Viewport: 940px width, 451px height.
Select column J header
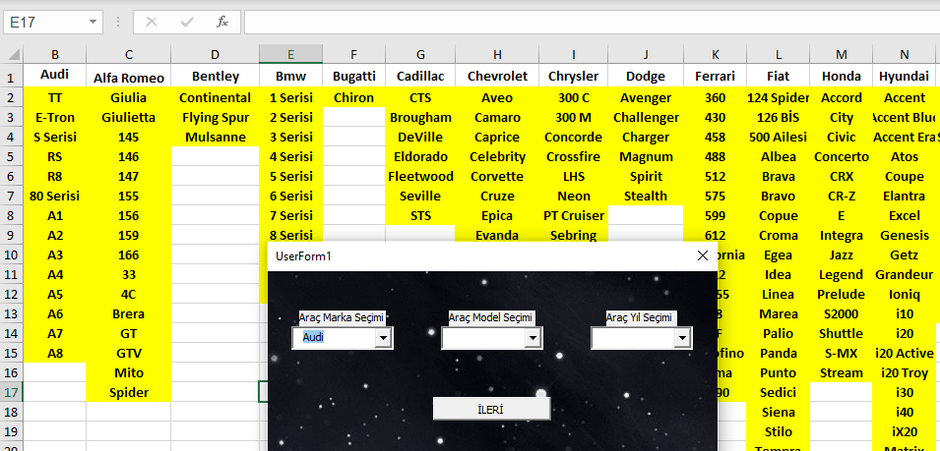pos(646,54)
